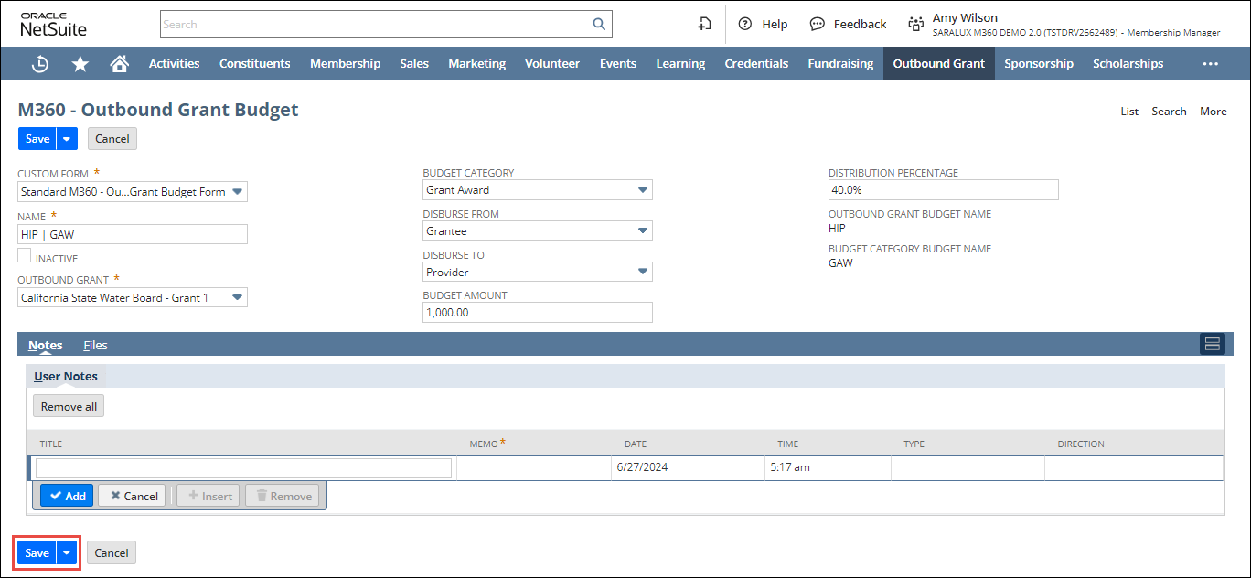The height and width of the screenshot is (578, 1251).
Task: Click Add to add the note row
Action: (67, 496)
